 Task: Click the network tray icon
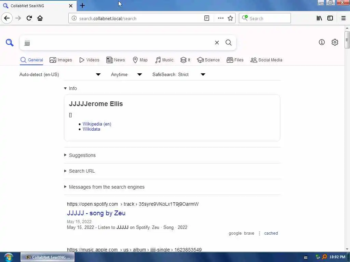318,257
